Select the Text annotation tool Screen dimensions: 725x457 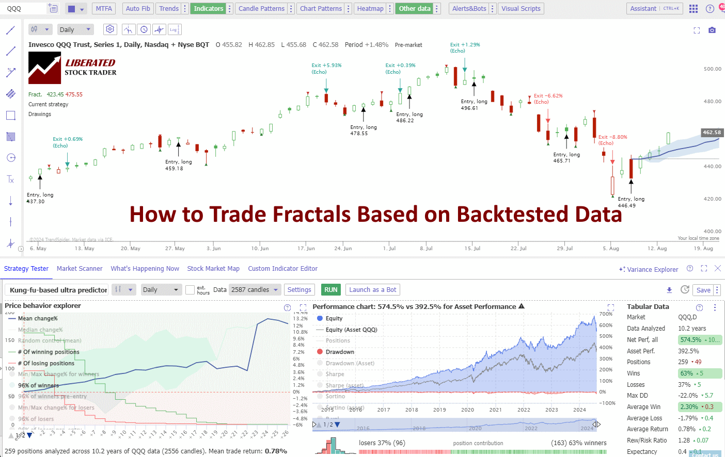click(10, 179)
